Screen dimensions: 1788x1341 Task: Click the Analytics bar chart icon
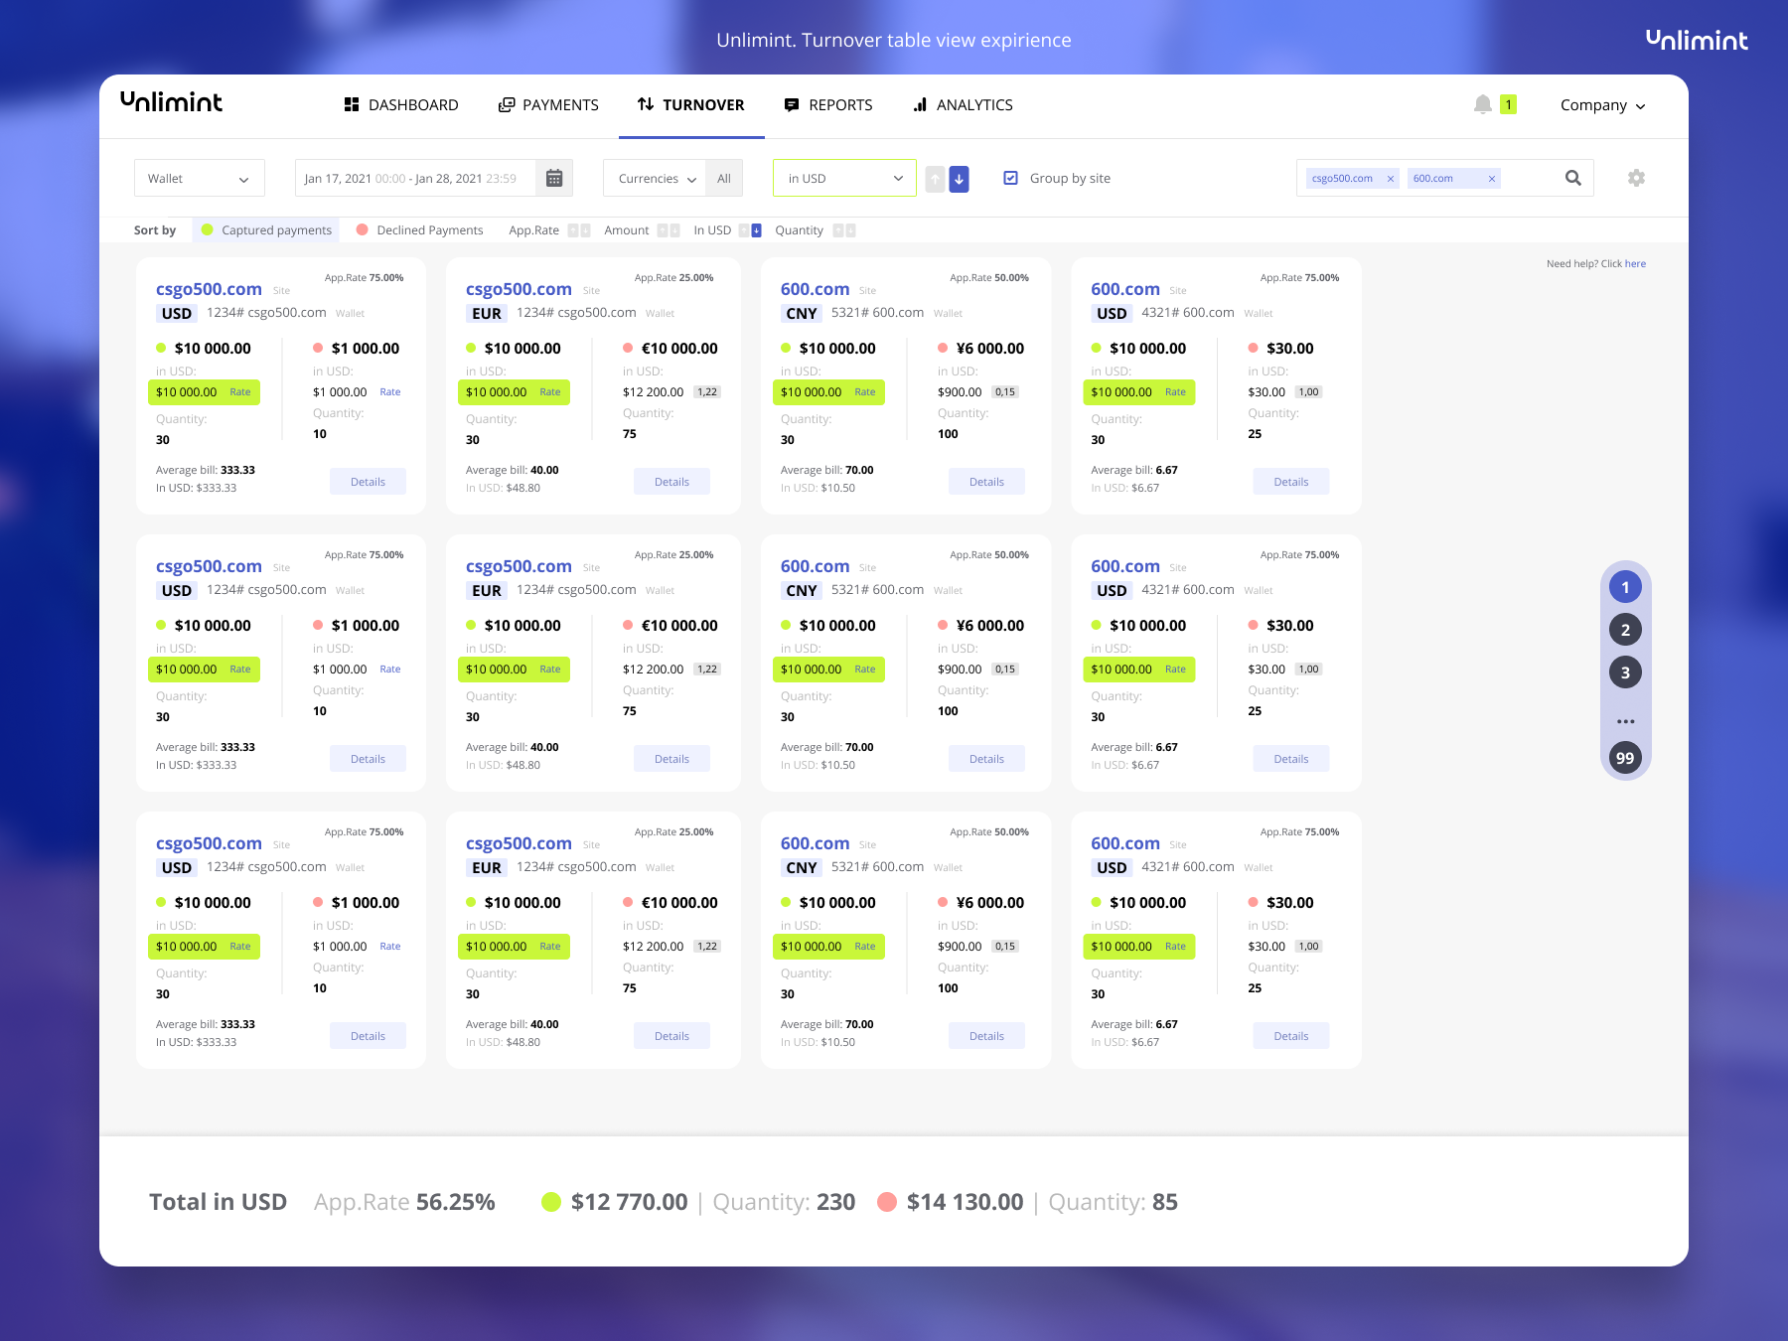920,104
